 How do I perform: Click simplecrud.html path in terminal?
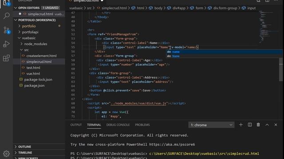pyautogui.click(x=204, y=154)
